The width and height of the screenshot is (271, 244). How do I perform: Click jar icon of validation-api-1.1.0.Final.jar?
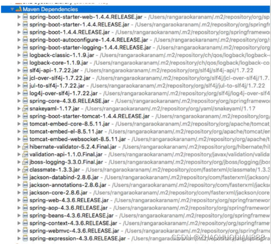pyautogui.click(x=25, y=154)
